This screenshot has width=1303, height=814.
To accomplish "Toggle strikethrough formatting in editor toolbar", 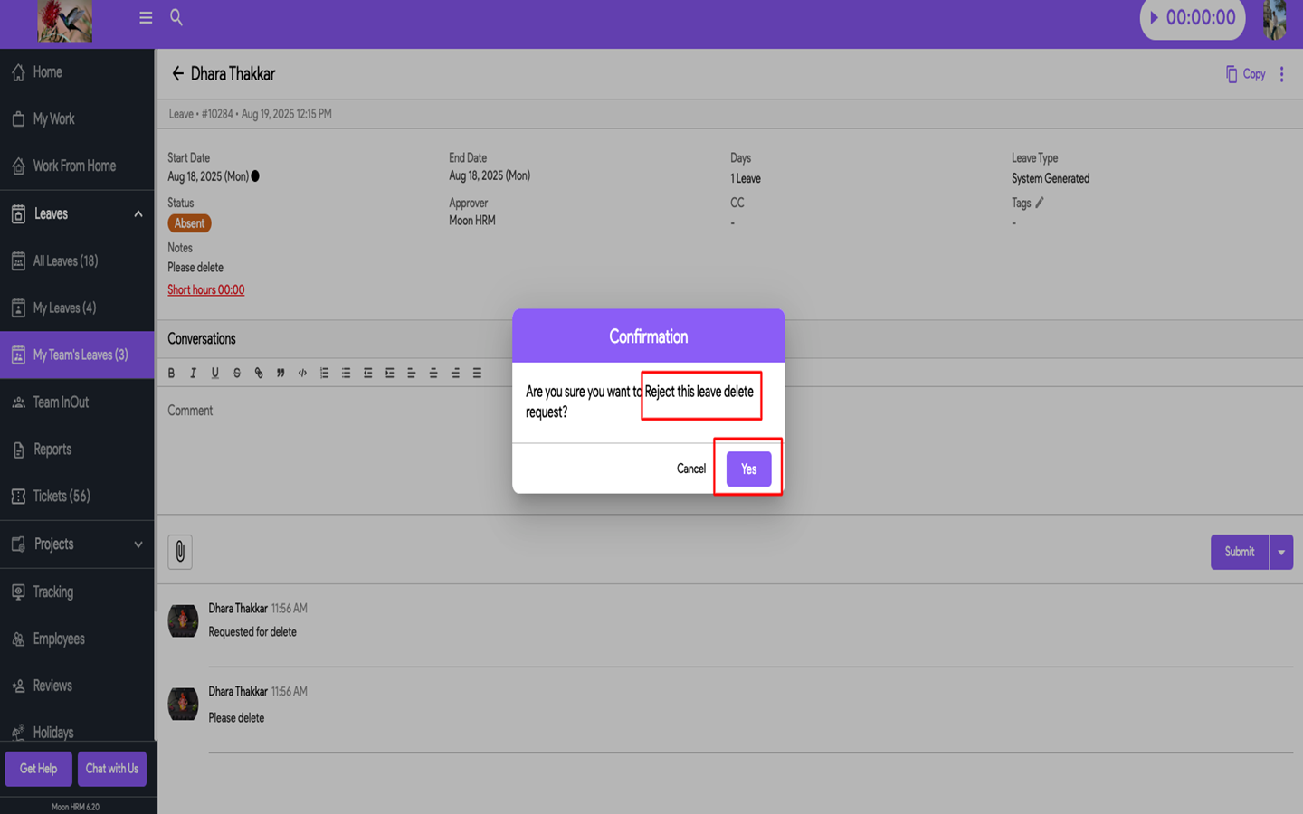I will [x=237, y=373].
